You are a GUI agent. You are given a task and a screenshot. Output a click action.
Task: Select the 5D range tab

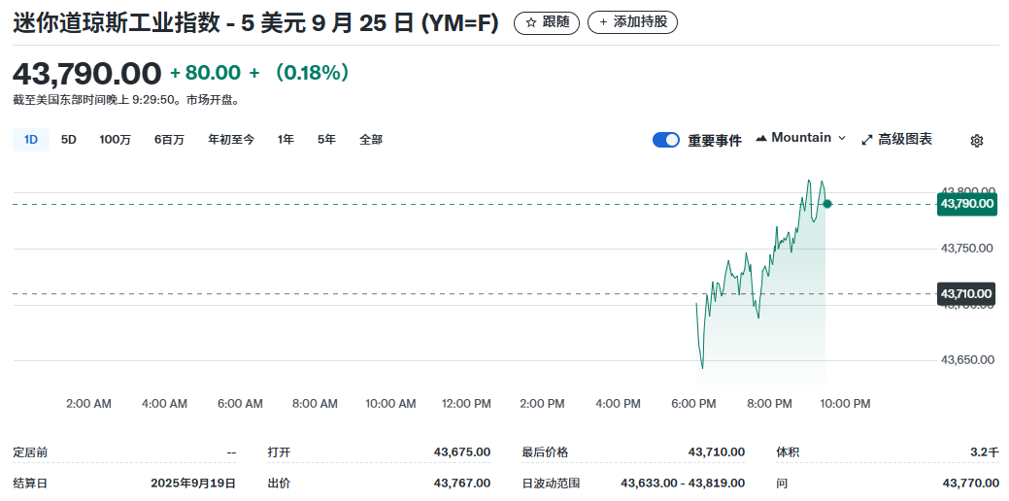click(69, 140)
